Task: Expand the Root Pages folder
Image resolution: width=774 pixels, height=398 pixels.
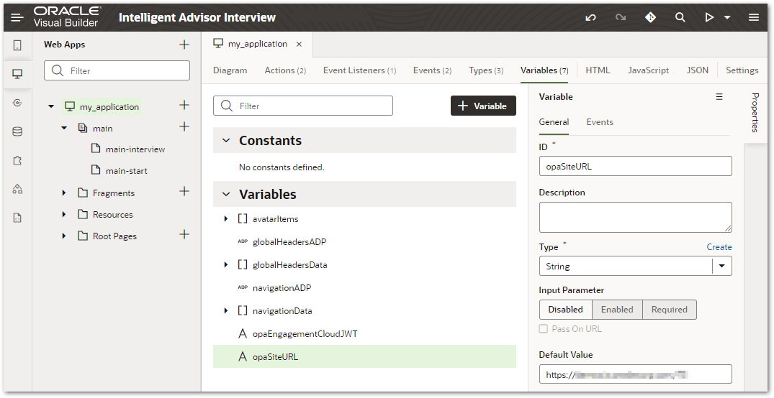Action: point(63,236)
